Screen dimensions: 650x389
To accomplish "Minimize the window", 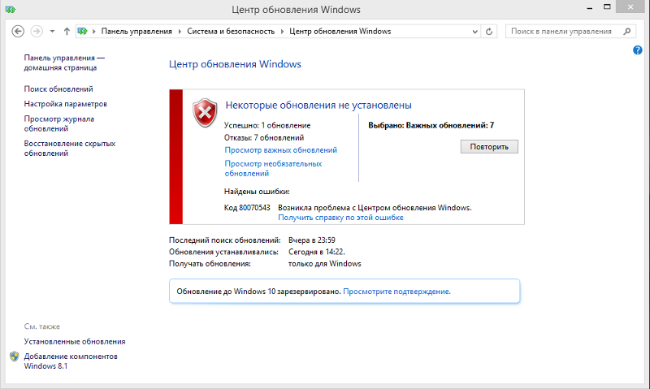I will [590, 7].
